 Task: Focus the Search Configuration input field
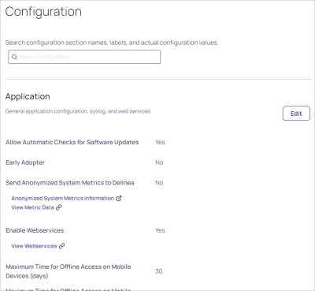click(x=84, y=57)
